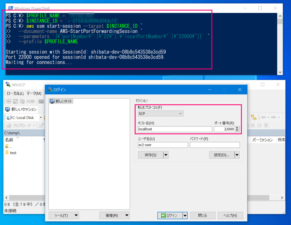Select the swap panels icon in the toolbar
Image resolution: width=291 pixels, height=225 pixels.
point(9,101)
